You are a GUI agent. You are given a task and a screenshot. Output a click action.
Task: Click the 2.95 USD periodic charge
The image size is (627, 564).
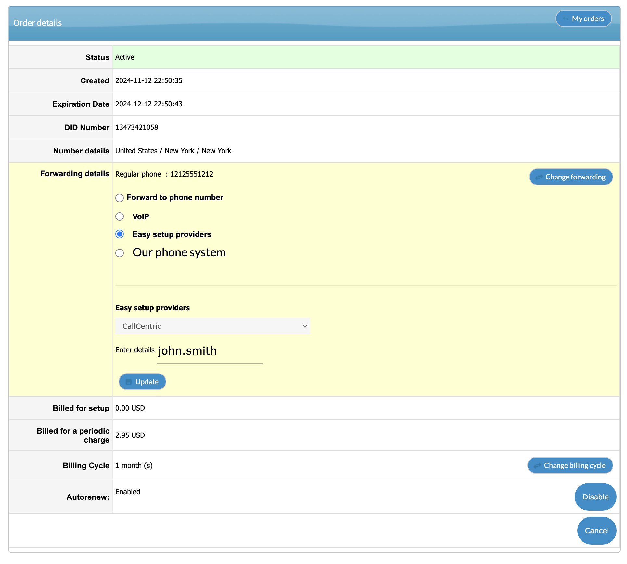coord(130,435)
